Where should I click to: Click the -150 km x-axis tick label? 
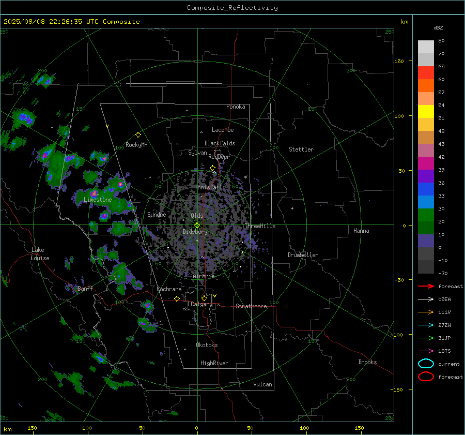tap(30, 428)
